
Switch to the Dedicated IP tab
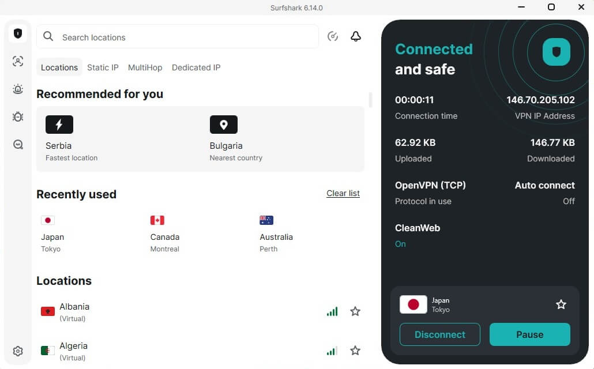tap(196, 67)
